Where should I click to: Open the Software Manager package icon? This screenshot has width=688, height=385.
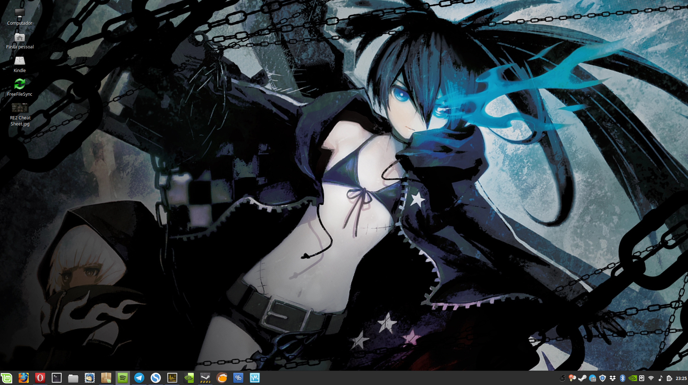(x=106, y=378)
